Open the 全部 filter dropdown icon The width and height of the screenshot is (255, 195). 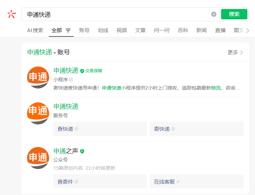click(68, 30)
